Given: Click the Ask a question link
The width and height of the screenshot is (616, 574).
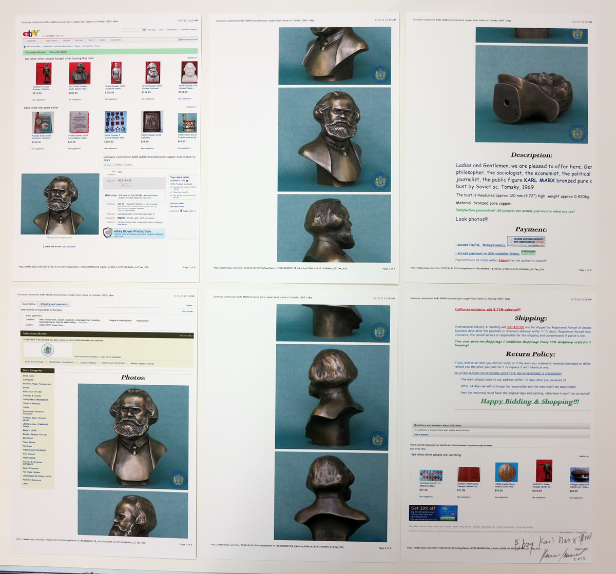Looking at the screenshot, I should coord(421,434).
